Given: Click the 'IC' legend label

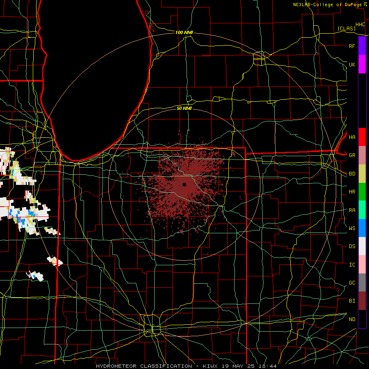Looking at the screenshot, I should pos(352,265).
